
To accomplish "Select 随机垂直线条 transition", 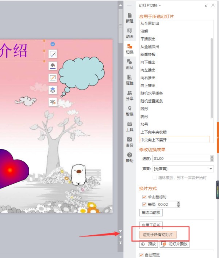I will [175, 101].
